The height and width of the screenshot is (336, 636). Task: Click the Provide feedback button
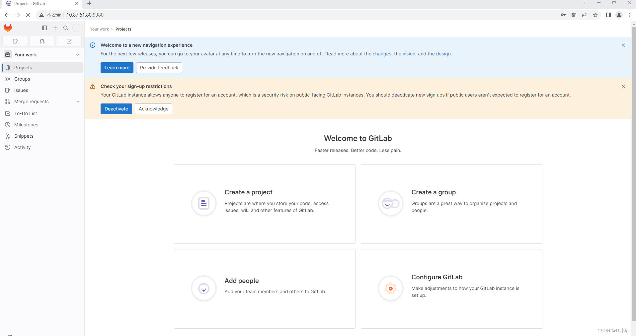(159, 68)
